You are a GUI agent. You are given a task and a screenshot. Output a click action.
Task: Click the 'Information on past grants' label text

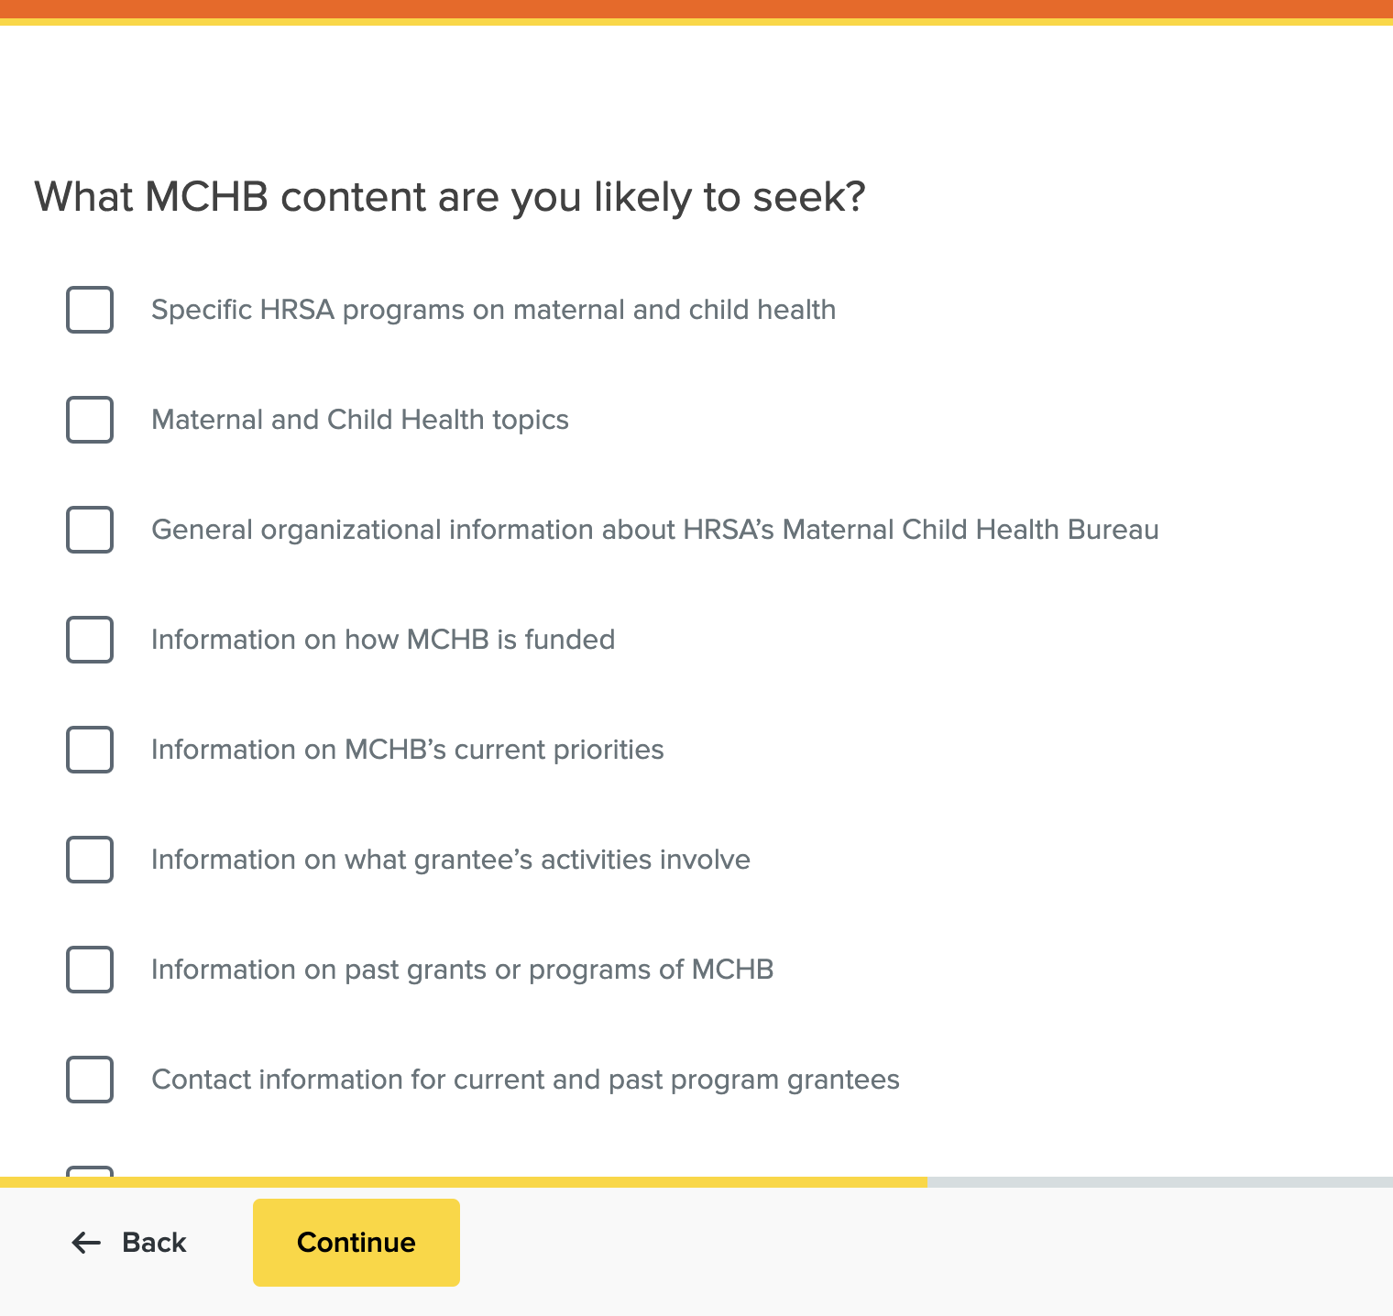click(x=462, y=970)
